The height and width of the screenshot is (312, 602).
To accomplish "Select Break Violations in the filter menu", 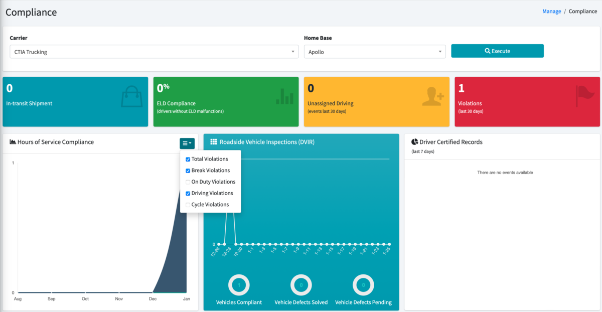I will tap(188, 171).
